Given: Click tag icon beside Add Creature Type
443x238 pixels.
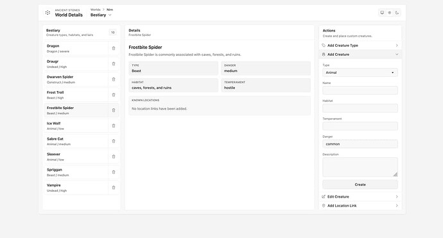Looking at the screenshot, I should pyautogui.click(x=324, y=46).
